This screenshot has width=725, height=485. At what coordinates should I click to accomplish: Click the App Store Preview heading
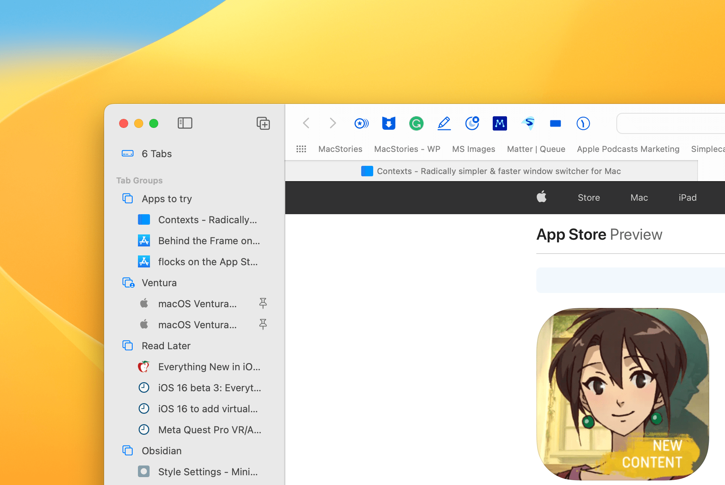tap(599, 234)
